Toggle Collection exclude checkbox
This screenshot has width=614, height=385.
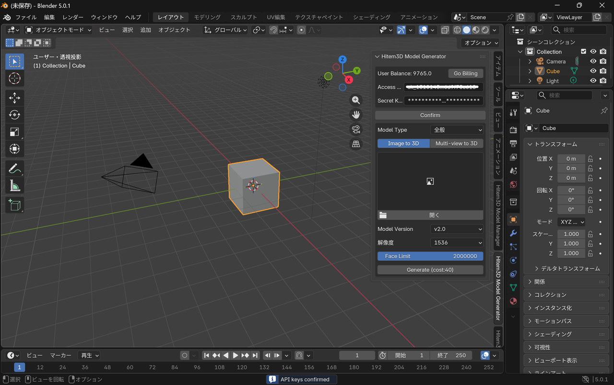pos(583,52)
